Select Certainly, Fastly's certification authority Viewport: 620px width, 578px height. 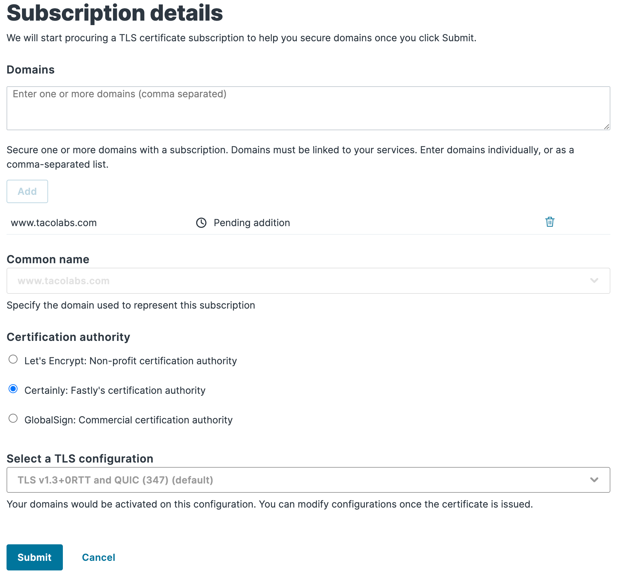tap(13, 389)
